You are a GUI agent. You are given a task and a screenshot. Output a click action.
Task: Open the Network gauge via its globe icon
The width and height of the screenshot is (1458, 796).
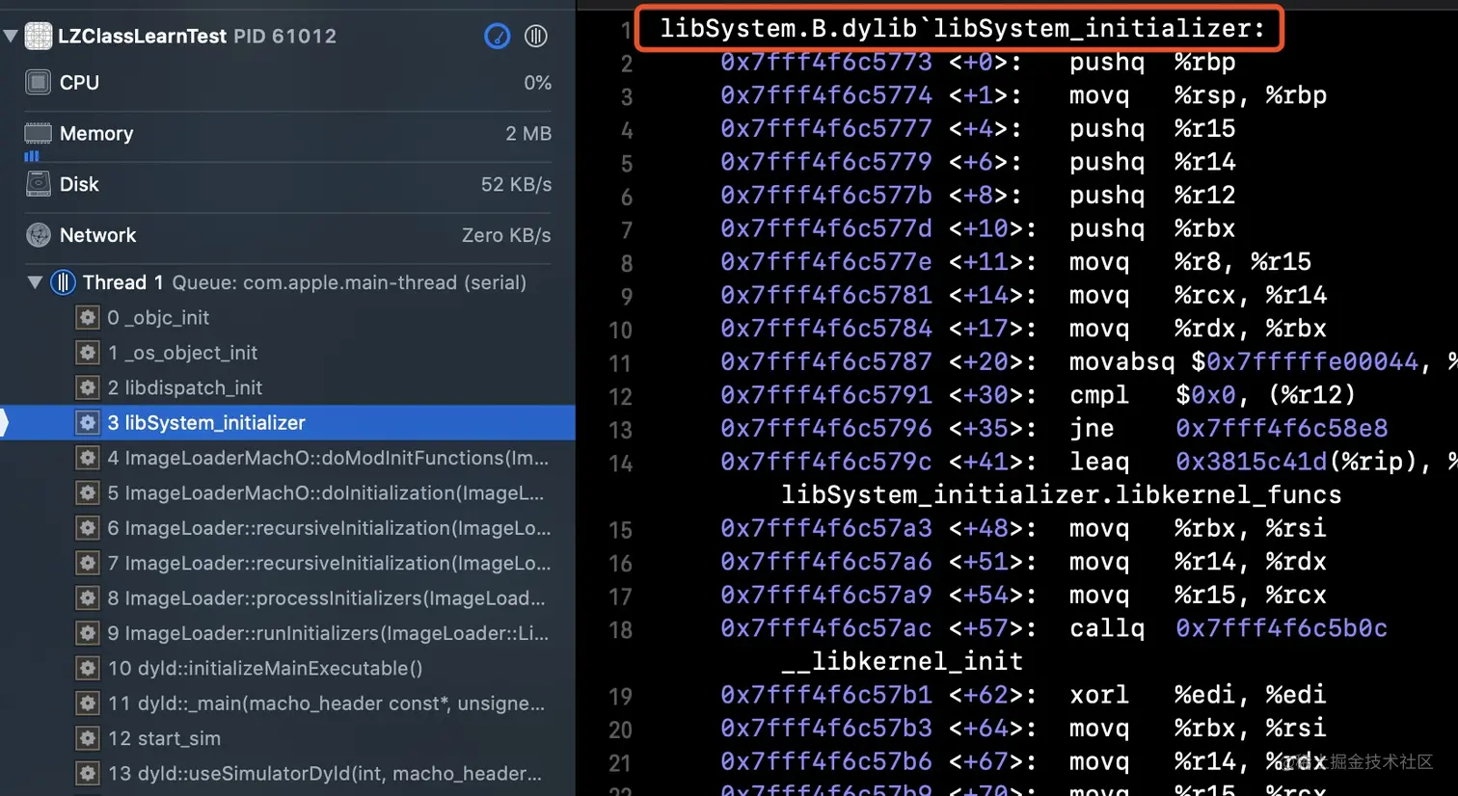tap(39, 235)
